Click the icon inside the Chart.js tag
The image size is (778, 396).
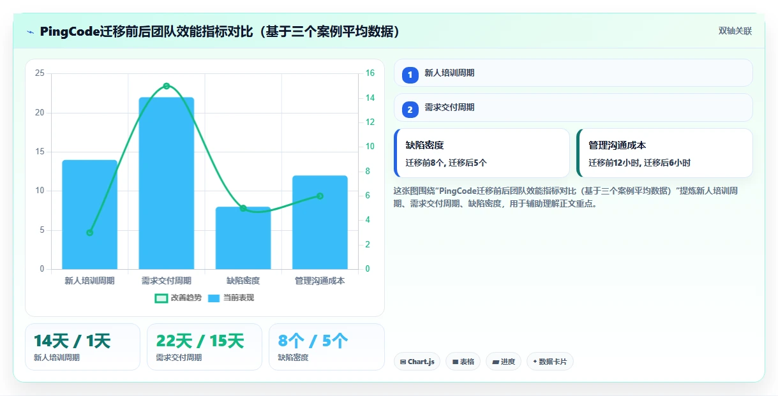click(x=403, y=362)
